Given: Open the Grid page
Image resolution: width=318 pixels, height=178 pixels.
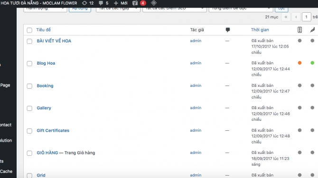Looking at the screenshot, I should (41, 175).
